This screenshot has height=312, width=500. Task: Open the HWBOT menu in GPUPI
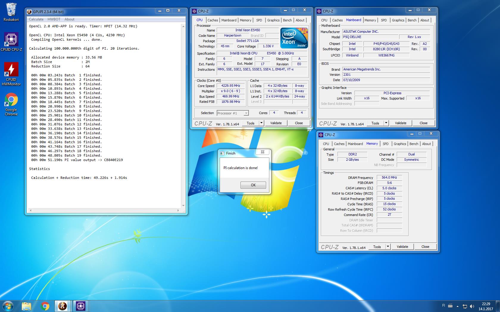(x=54, y=19)
